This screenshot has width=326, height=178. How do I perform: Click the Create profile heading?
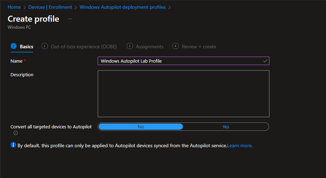click(34, 19)
